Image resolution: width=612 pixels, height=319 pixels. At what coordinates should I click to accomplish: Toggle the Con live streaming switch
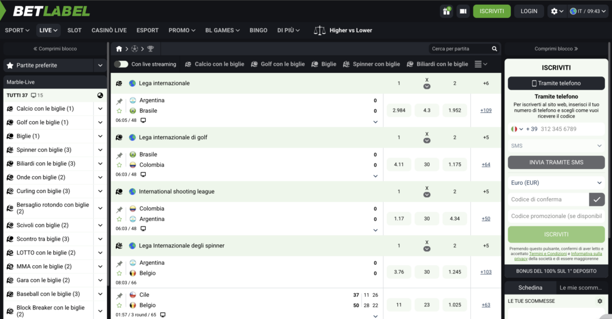121,64
